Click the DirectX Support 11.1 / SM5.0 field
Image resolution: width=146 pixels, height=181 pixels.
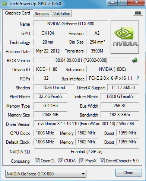[123, 88]
